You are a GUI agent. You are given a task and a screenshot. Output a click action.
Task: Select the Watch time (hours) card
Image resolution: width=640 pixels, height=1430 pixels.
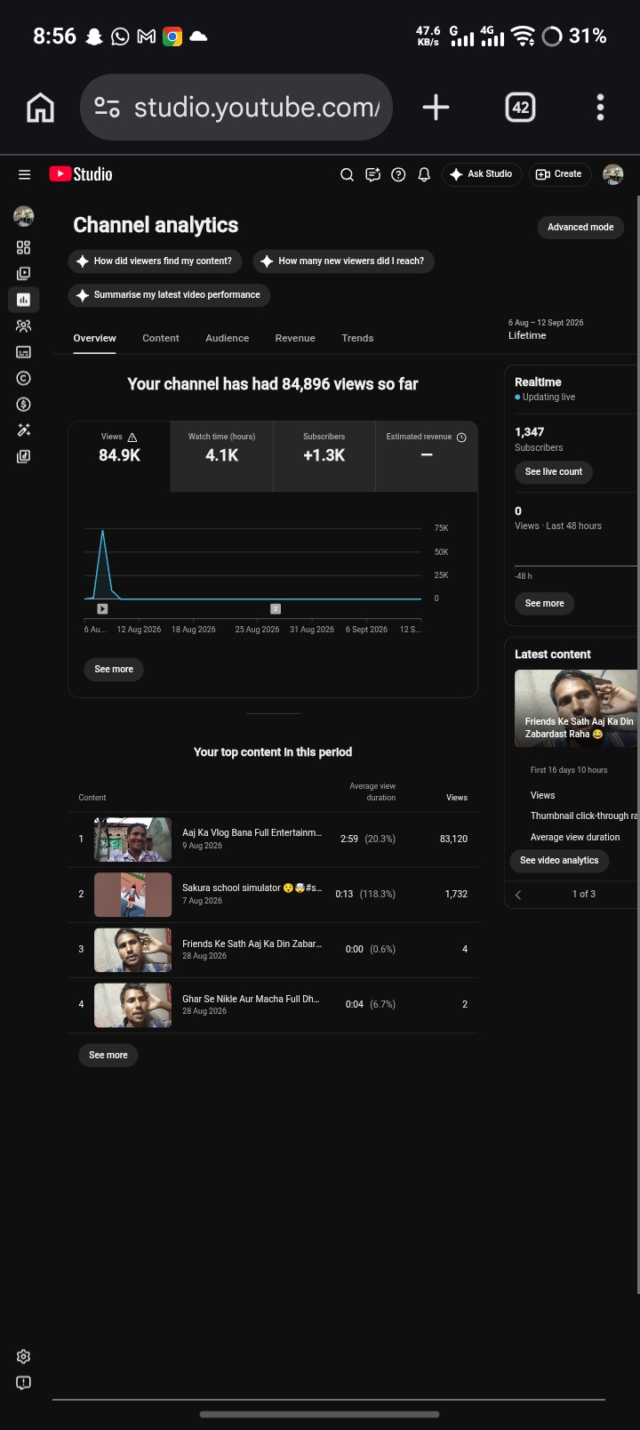click(222, 456)
